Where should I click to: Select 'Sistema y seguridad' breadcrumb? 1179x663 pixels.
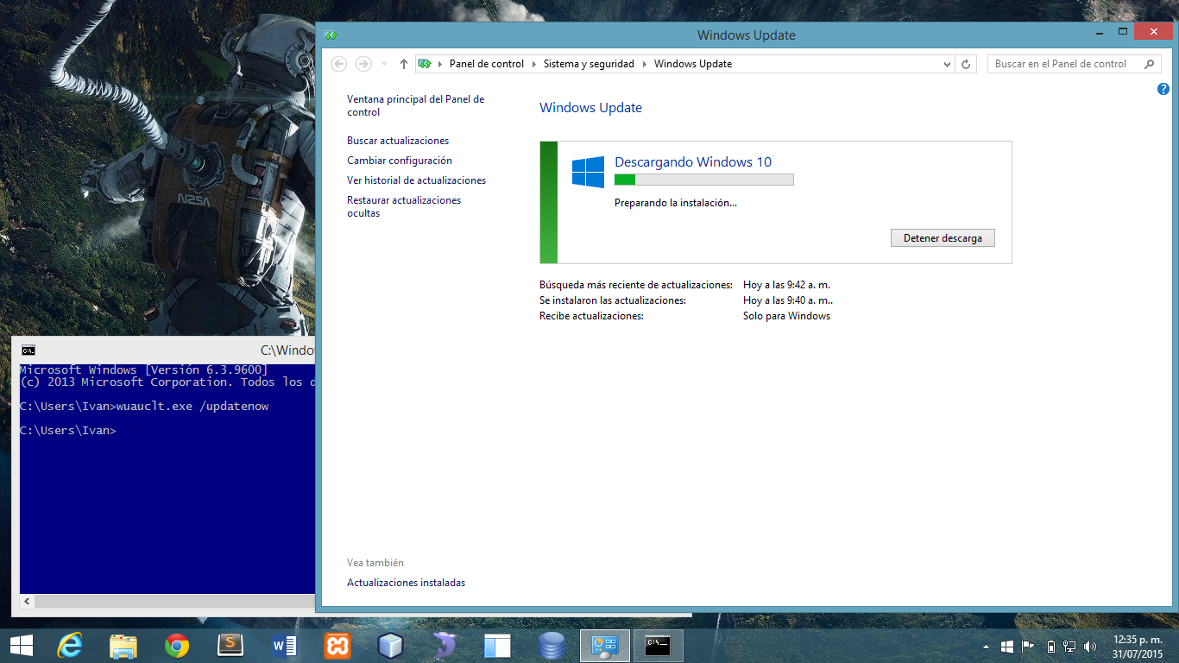[x=589, y=64]
